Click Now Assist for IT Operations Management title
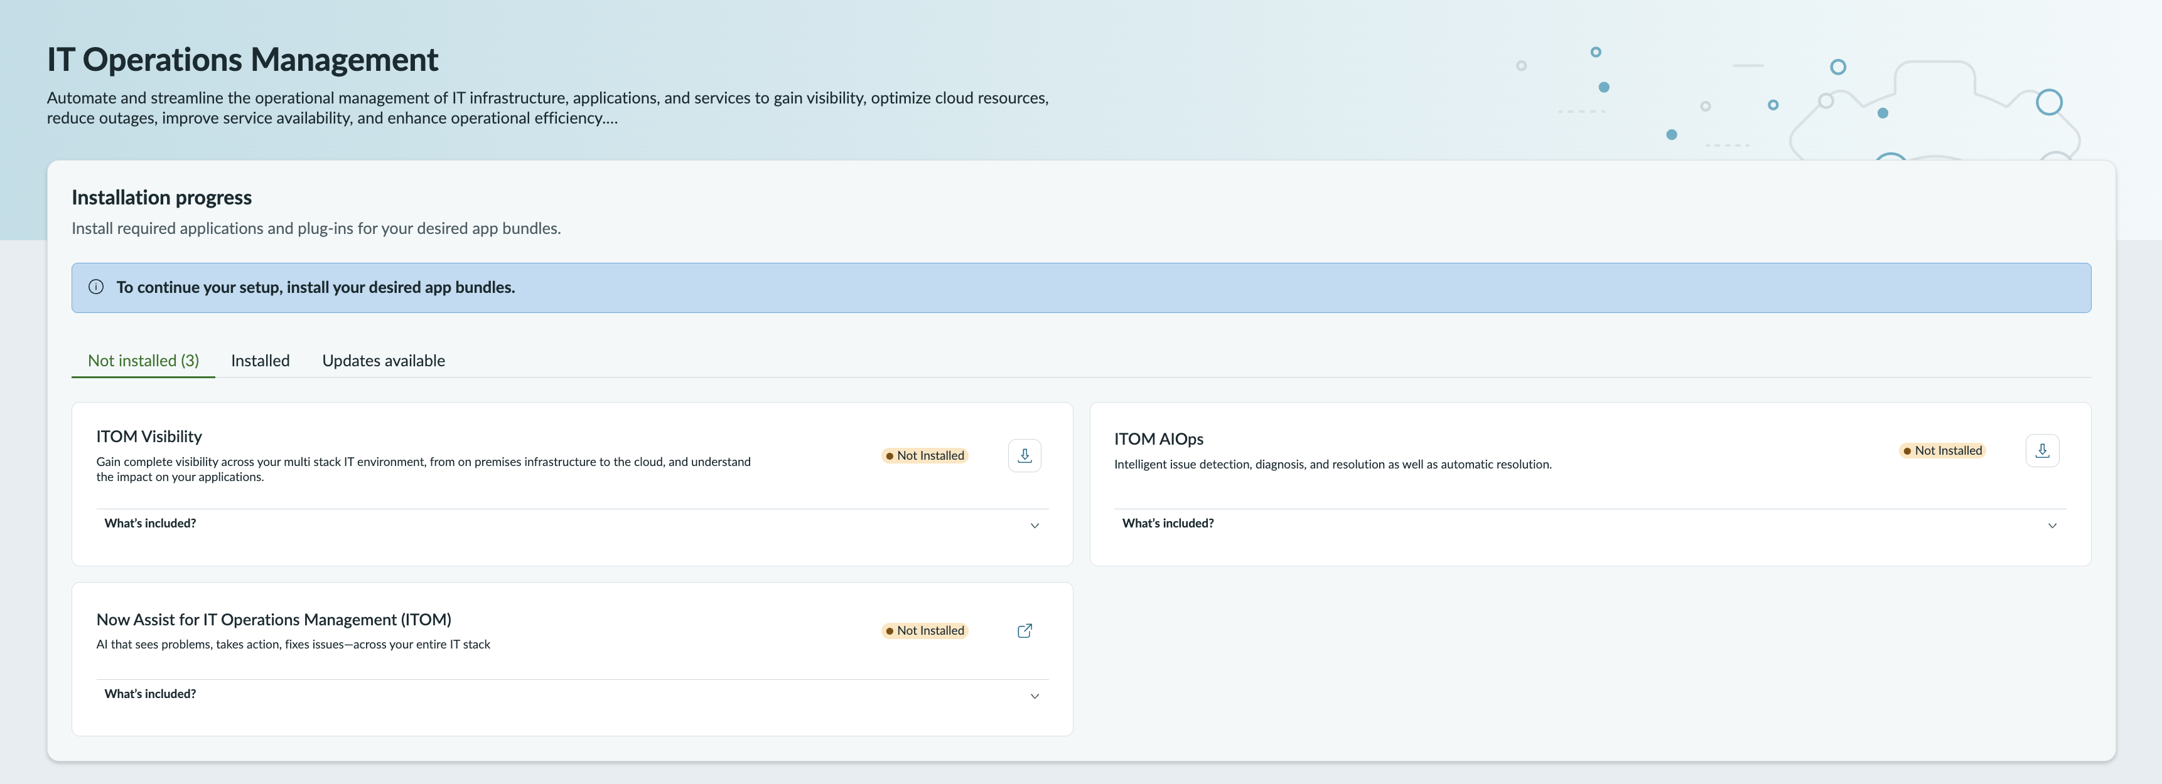This screenshot has height=784, width=2162. pos(274,620)
